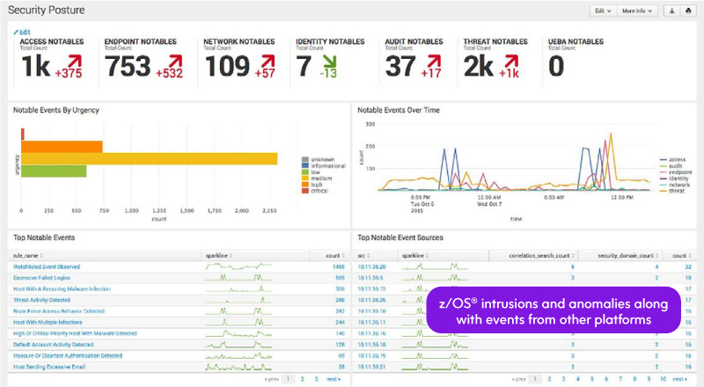Click the unknown urgency legend swatch
This screenshot has height=387, width=704.
pos(305,159)
